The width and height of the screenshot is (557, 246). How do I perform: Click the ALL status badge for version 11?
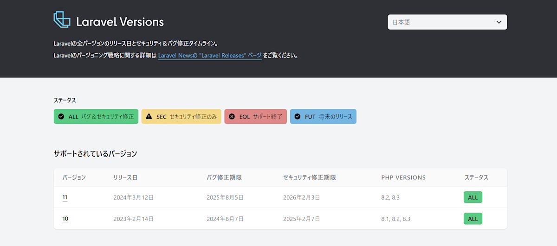473,197
